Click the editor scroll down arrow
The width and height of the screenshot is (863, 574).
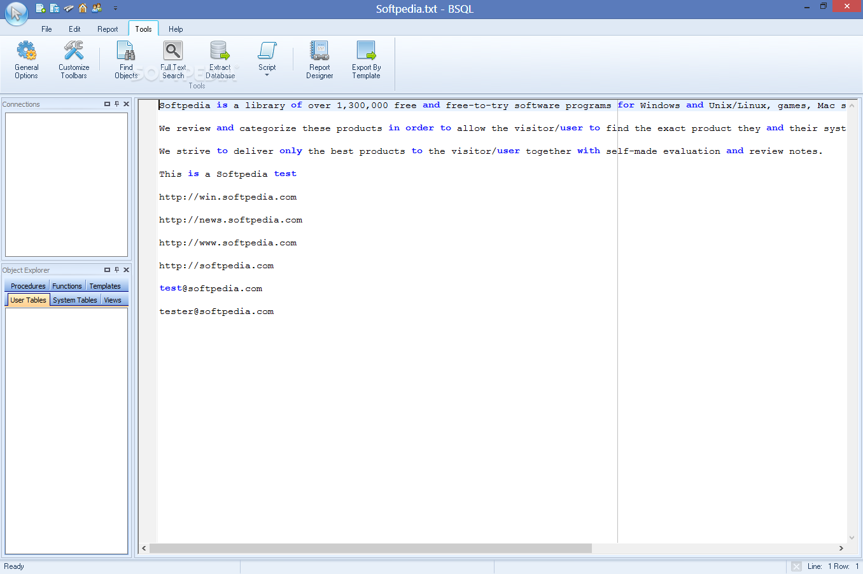(852, 537)
